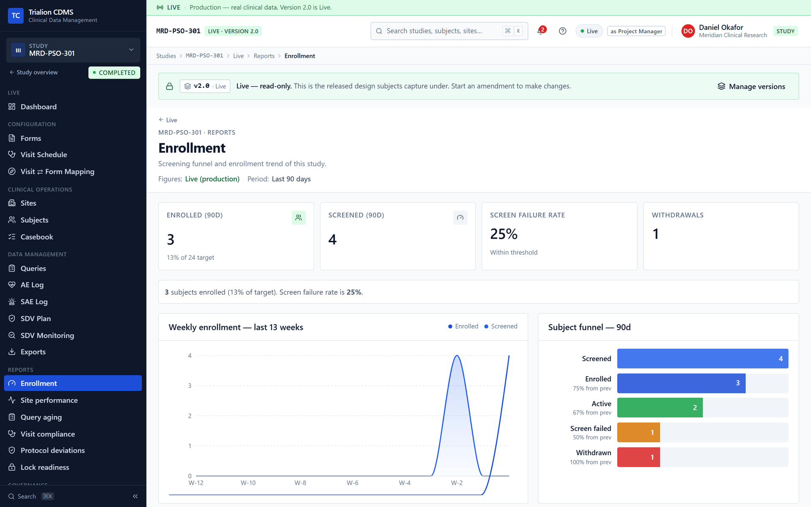Open the Query aging report

[x=73, y=417]
